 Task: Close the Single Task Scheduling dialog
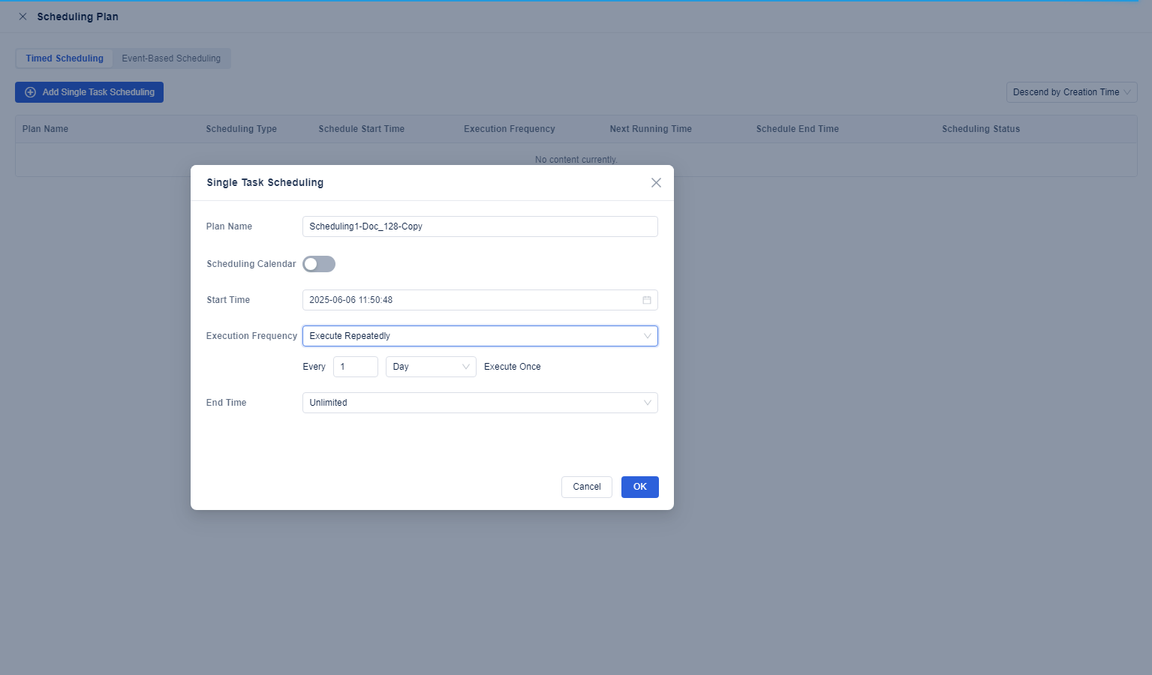click(x=656, y=183)
